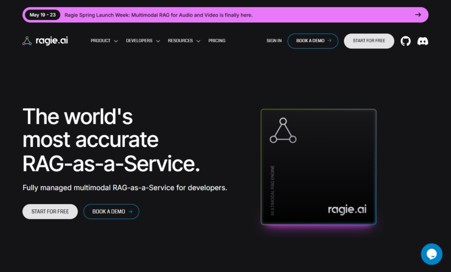The width and height of the screenshot is (451, 272).
Task: Click Start for Free in header
Action: tap(369, 41)
